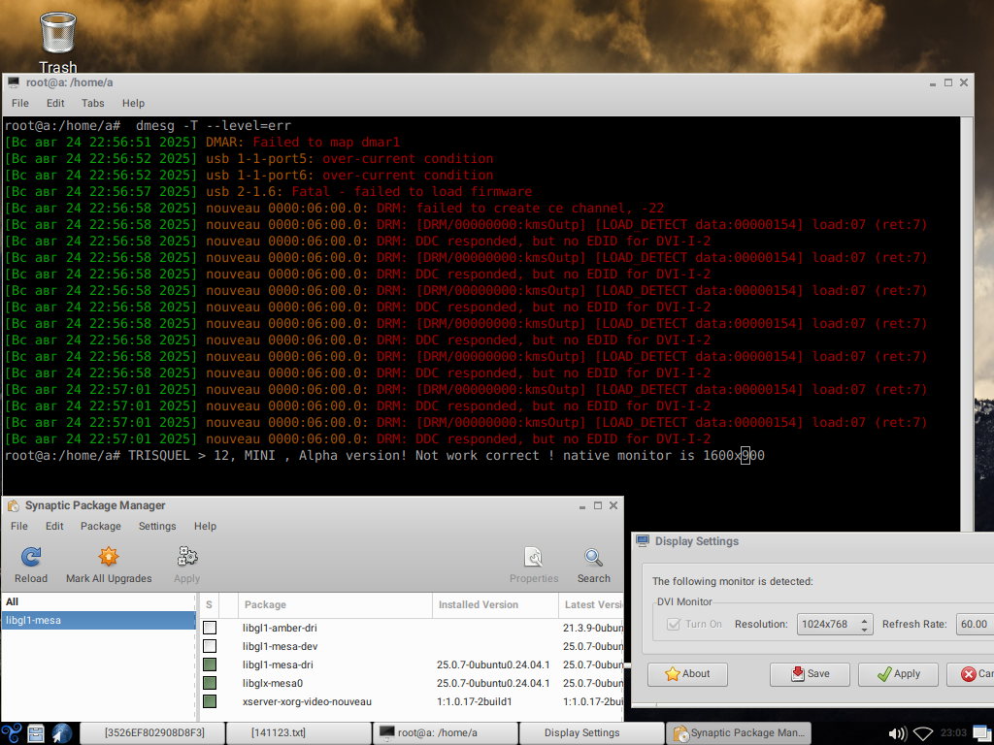
Task: Select the All category in Synaptic
Action: [x=98, y=601]
